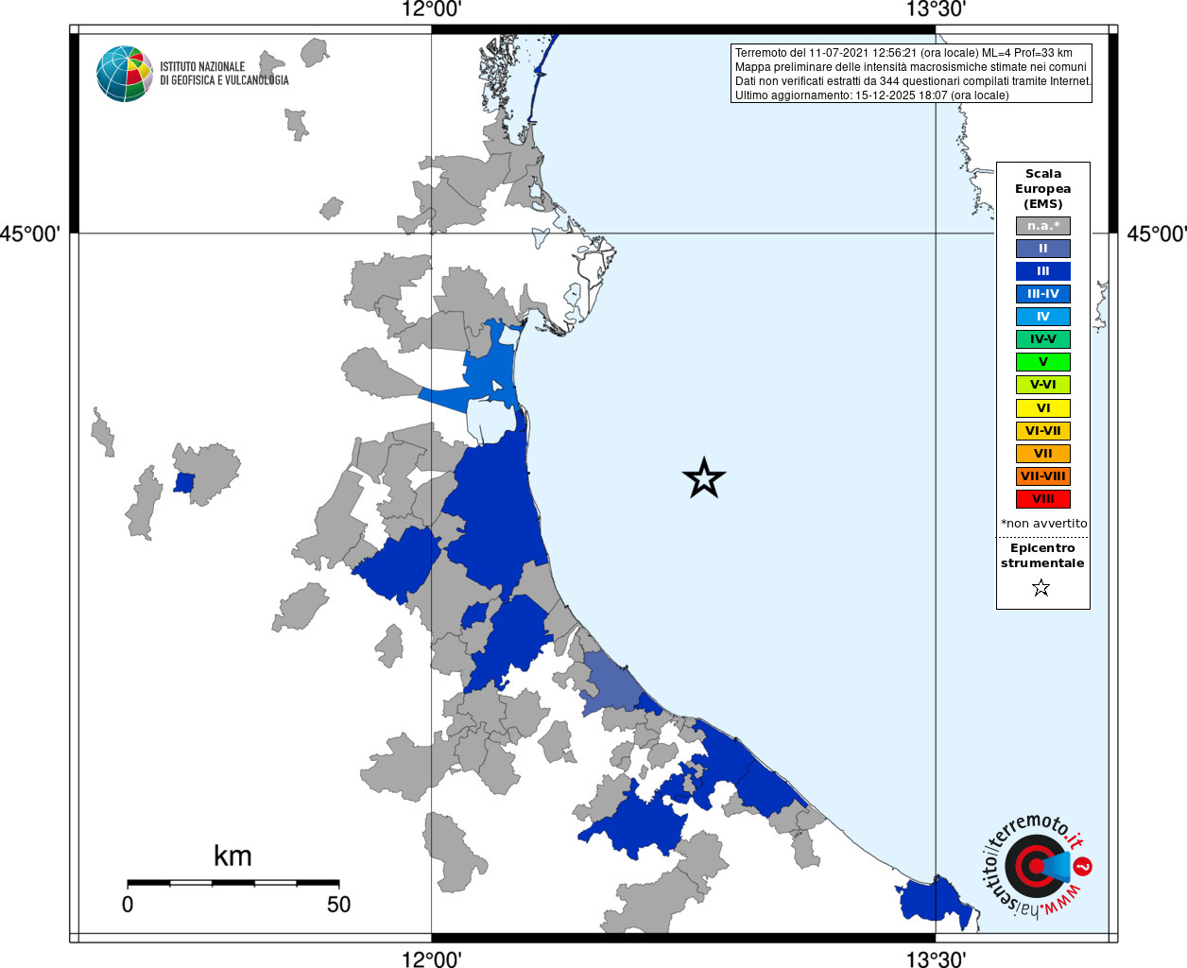Select the orange VII intensity legend swatch
This screenshot has width=1187, height=968.
pos(1043,454)
